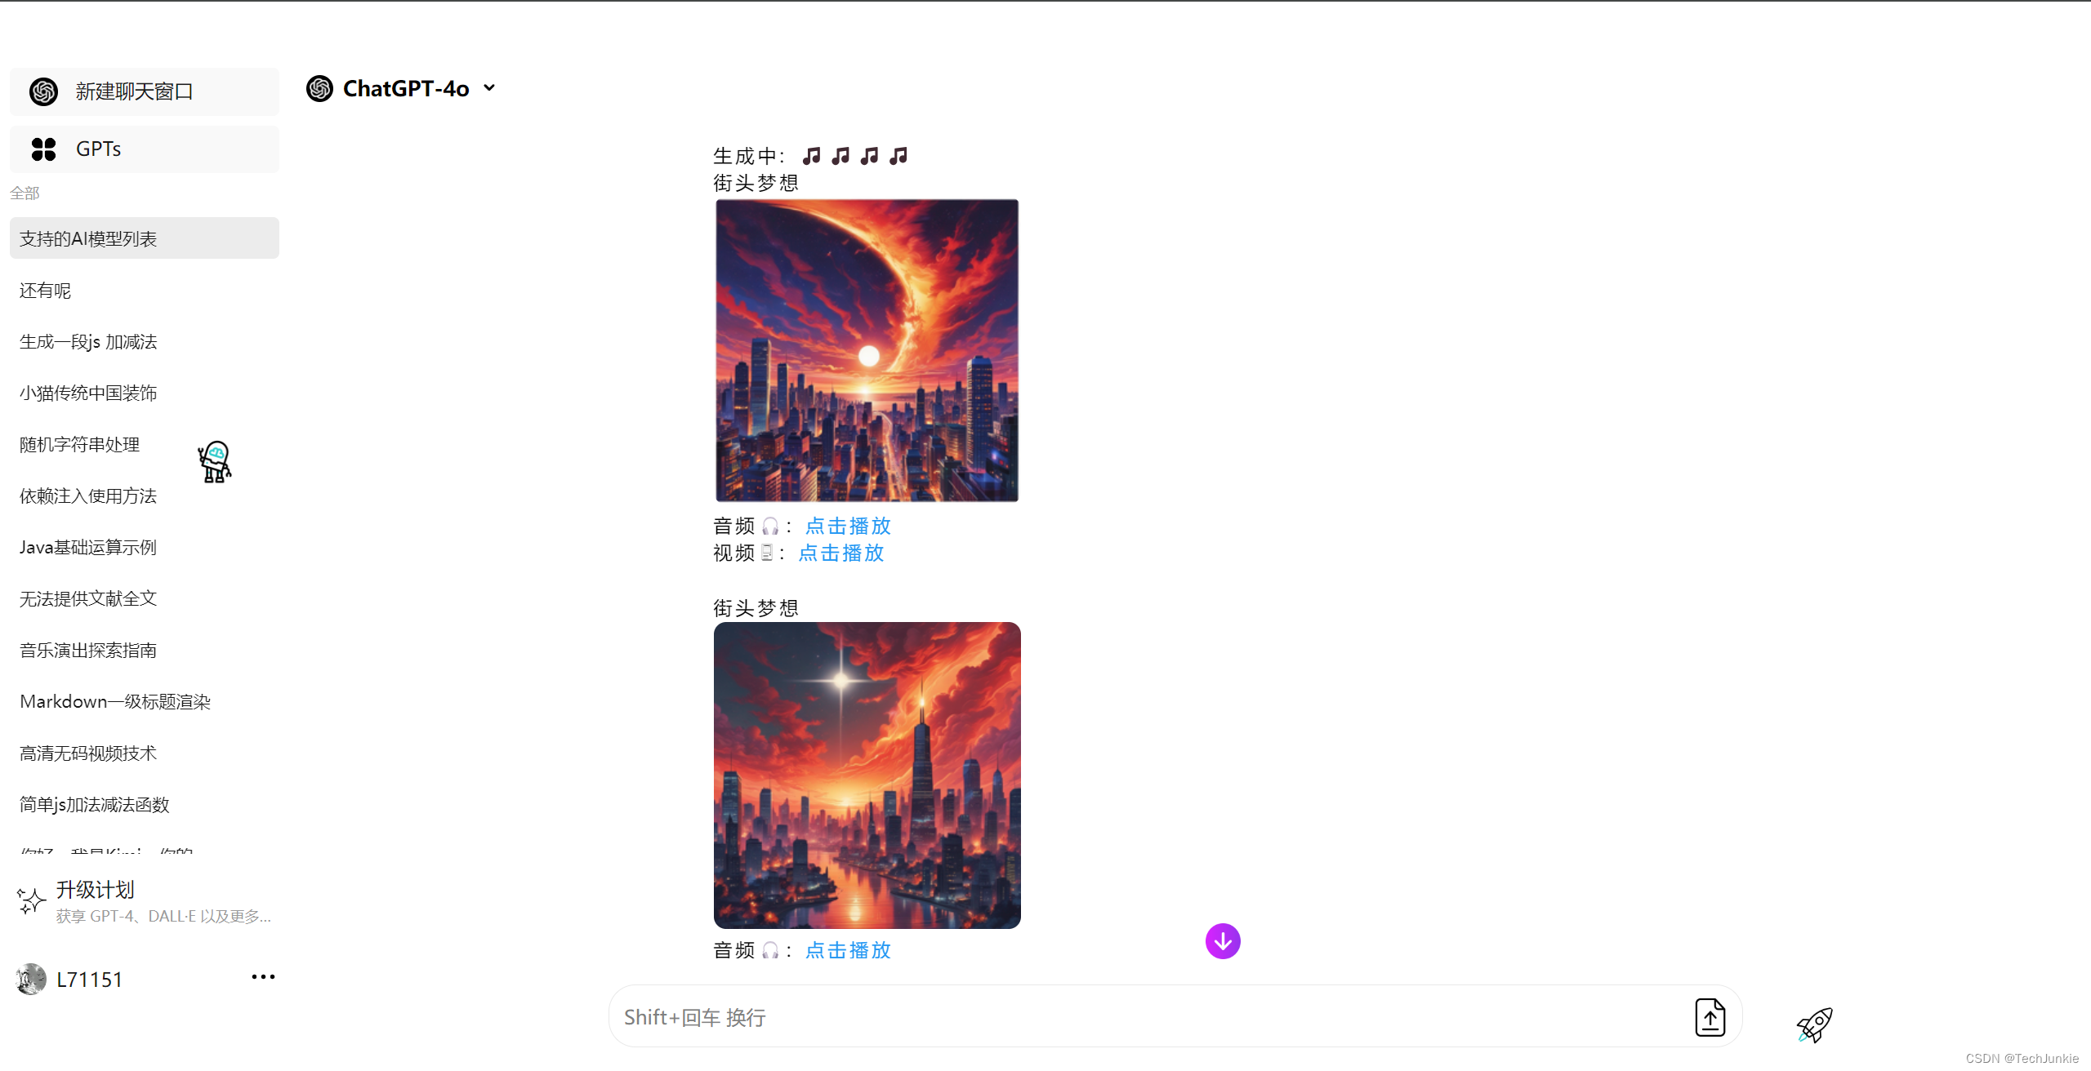Select the 支持的AI模型列表 conversation
The width and height of the screenshot is (2091, 1071).
pyautogui.click(x=145, y=238)
